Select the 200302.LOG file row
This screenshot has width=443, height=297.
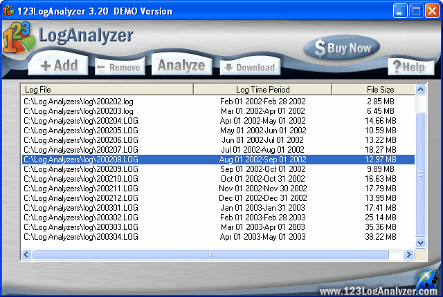(218, 218)
